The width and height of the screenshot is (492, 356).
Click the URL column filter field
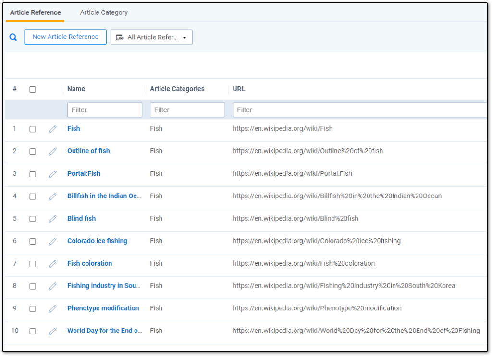click(359, 110)
